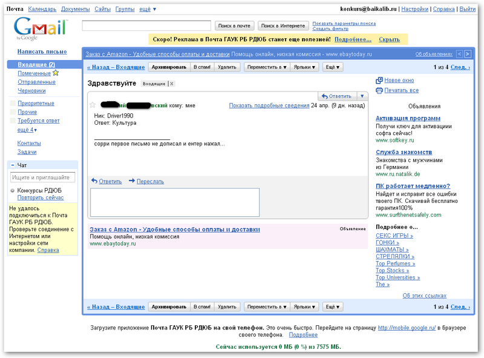This screenshot has height=358, width=484.
Task: Click the Написать письмо link
Action: pyautogui.click(x=42, y=51)
